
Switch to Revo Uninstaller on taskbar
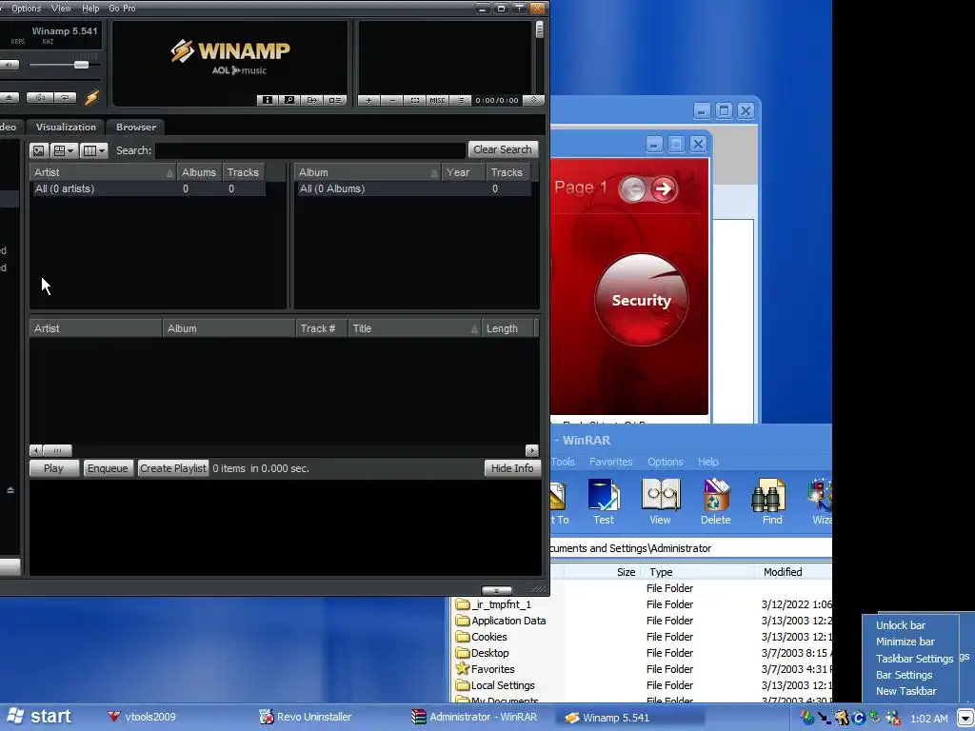306,717
